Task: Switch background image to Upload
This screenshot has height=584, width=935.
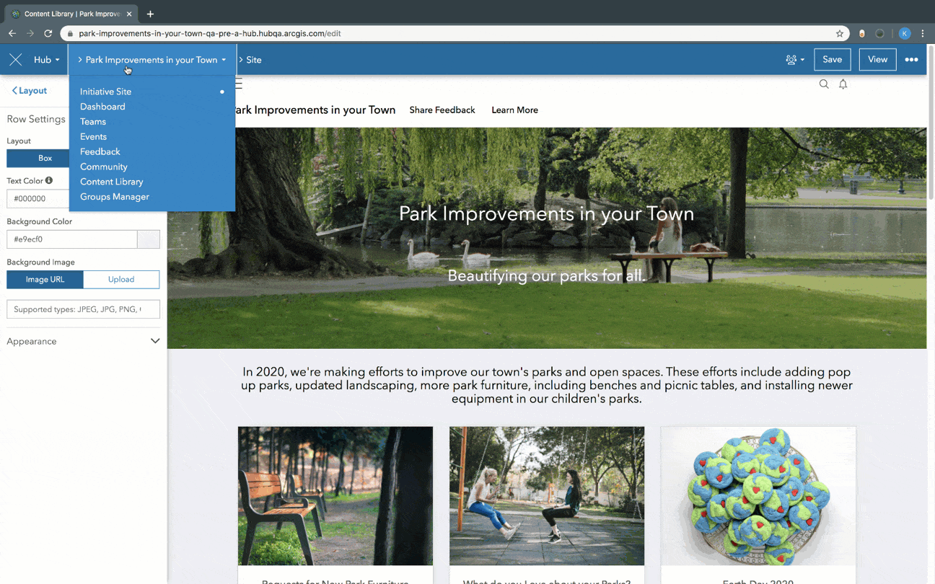Action: tap(121, 280)
